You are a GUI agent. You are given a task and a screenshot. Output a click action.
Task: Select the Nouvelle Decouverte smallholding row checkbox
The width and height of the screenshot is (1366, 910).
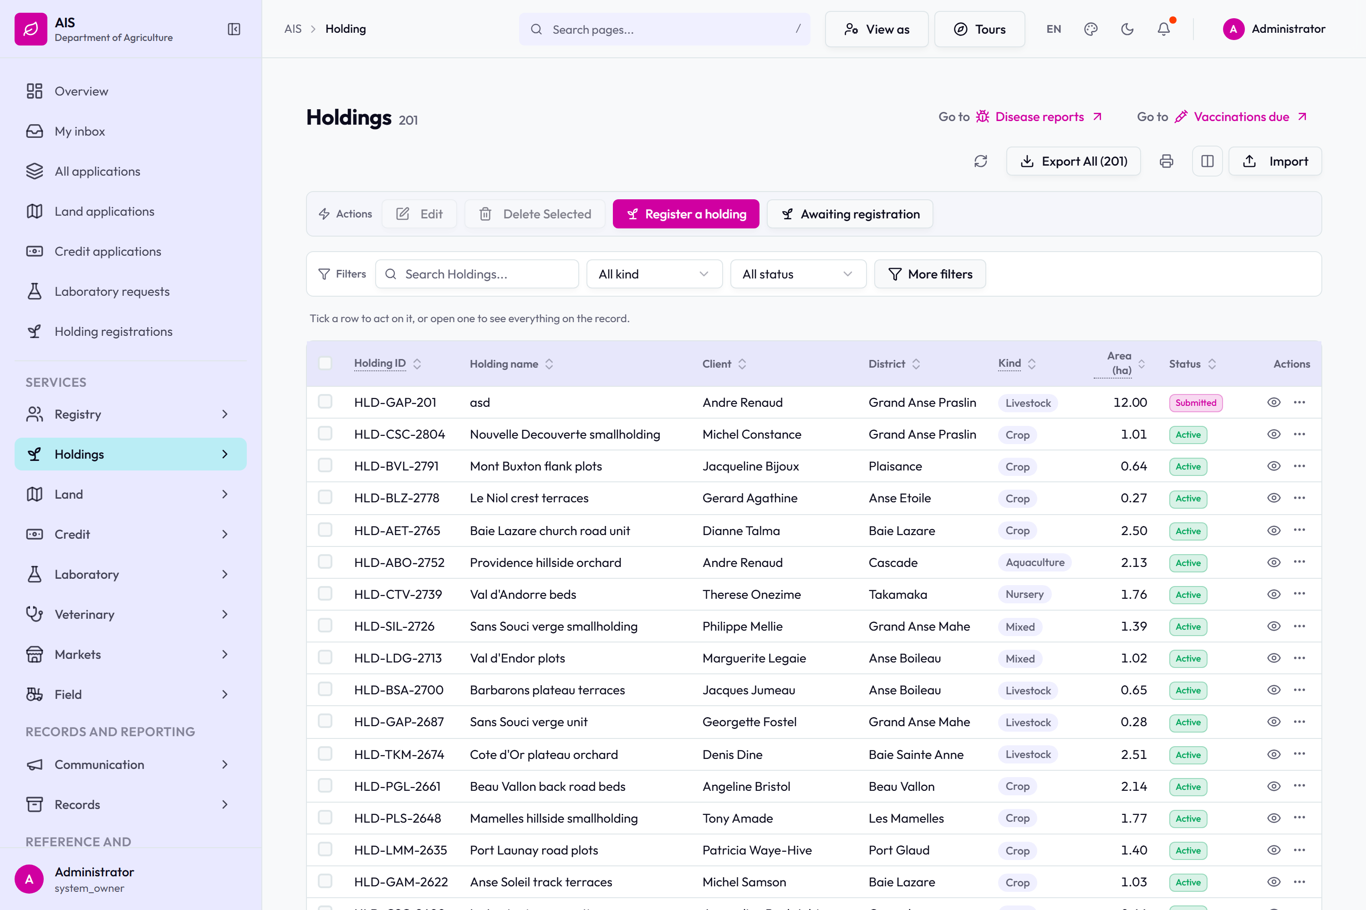pyautogui.click(x=325, y=434)
